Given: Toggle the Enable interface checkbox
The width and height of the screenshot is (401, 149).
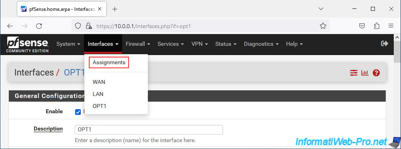Looking at the screenshot, I should 78,112.
